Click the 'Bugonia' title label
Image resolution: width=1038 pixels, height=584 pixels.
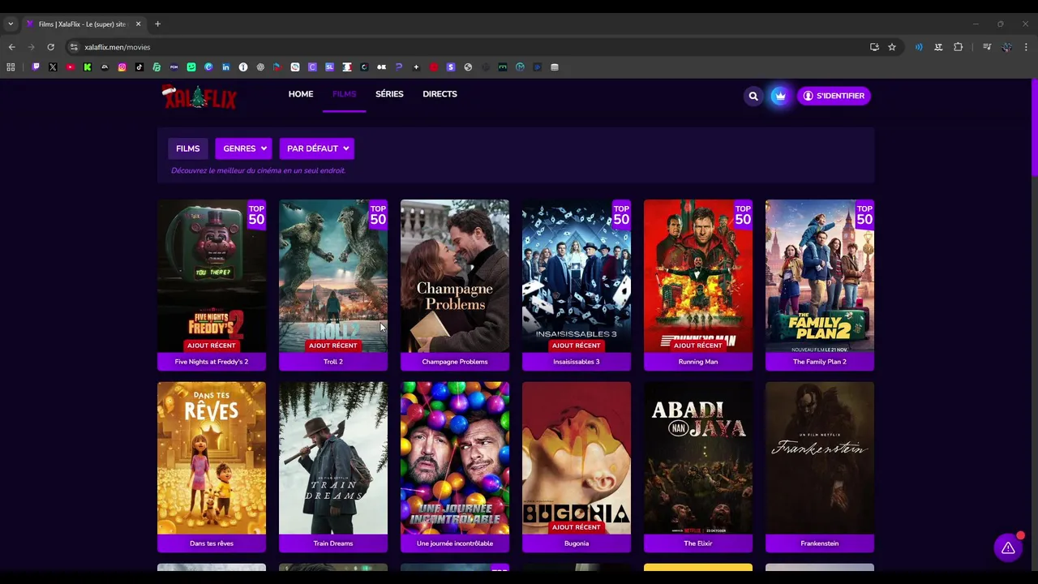[577, 543]
